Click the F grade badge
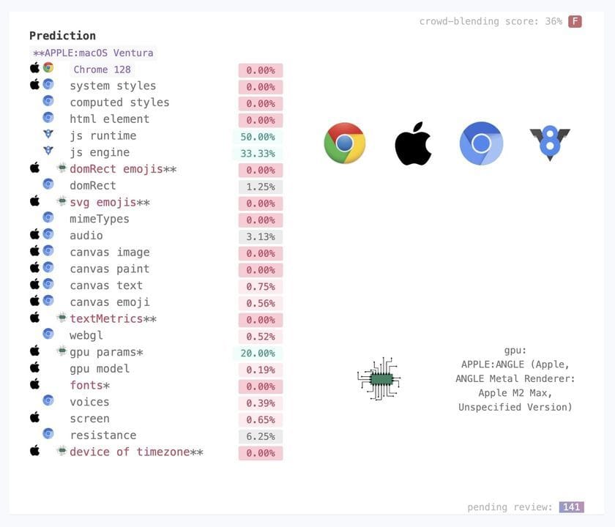Image resolution: width=615 pixels, height=527 pixels. pyautogui.click(x=575, y=21)
